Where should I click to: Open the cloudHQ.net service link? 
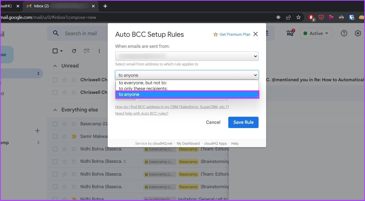(x=162, y=143)
